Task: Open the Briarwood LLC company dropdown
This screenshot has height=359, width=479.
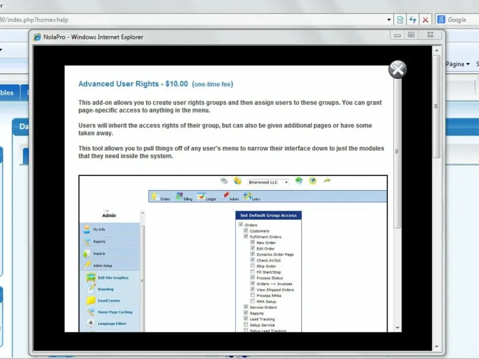Action: coord(286,182)
